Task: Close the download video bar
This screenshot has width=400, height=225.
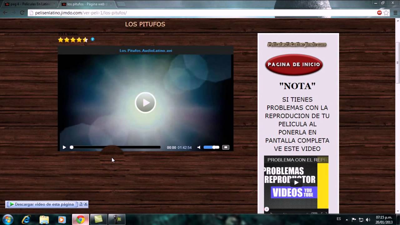Action: coord(86,204)
